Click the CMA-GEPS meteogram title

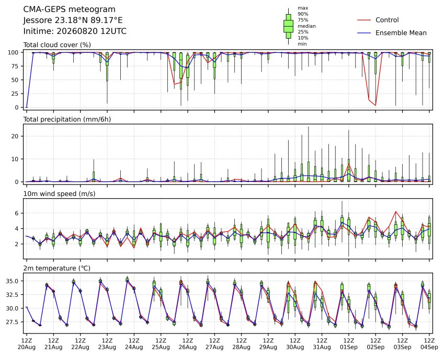tap(70, 9)
